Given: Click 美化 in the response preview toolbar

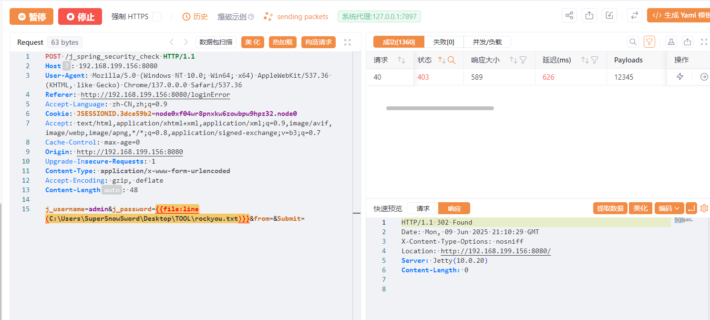Looking at the screenshot, I should [x=641, y=208].
